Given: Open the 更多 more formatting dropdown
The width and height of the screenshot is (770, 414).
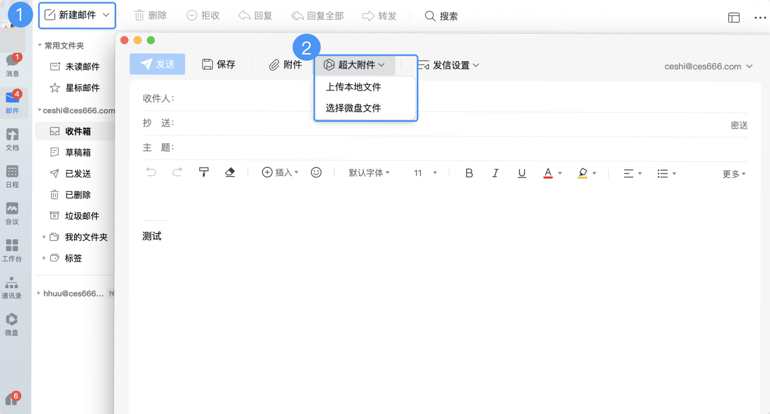Looking at the screenshot, I should [x=734, y=174].
